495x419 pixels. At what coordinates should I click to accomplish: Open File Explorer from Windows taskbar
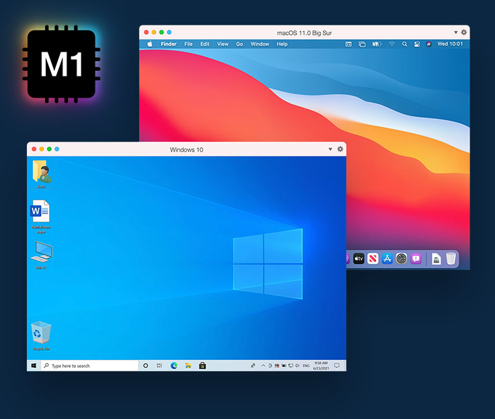[188, 366]
